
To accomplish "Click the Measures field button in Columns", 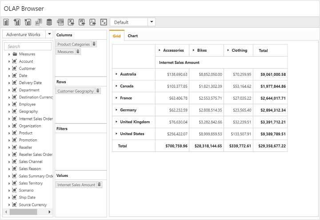I will click(65, 52).
